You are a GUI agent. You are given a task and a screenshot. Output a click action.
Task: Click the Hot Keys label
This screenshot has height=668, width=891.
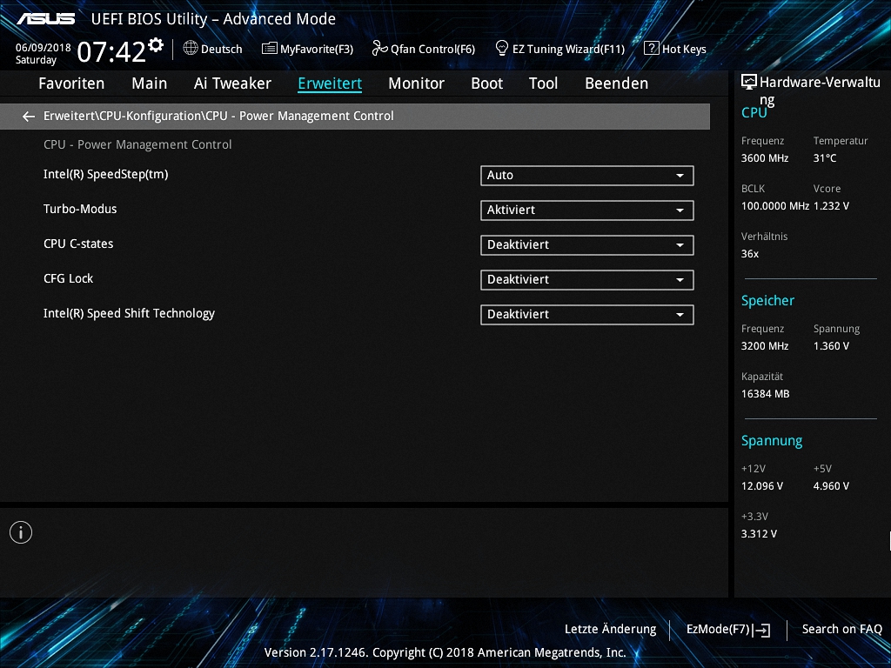(x=684, y=50)
